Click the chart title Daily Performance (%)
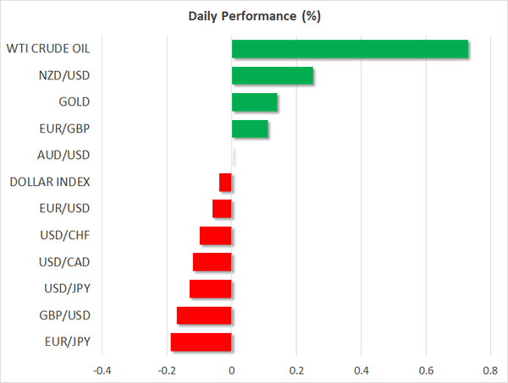 coord(253,16)
